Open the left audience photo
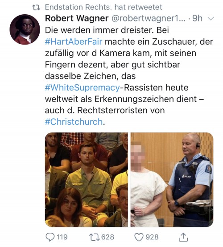 click(x=87, y=180)
